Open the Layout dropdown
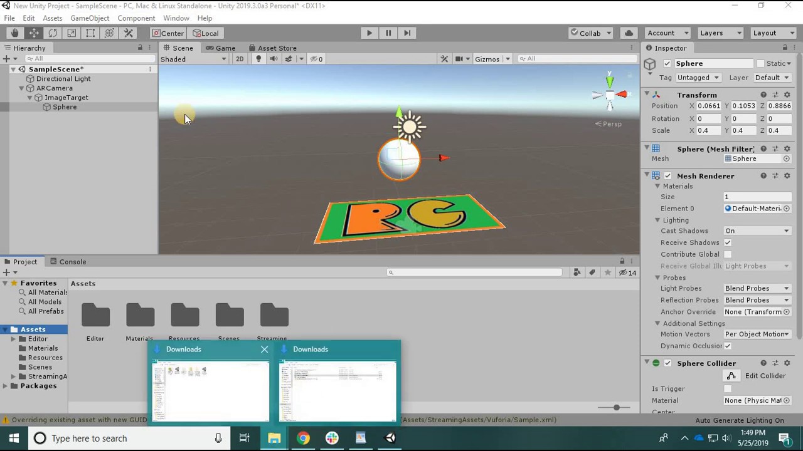The height and width of the screenshot is (451, 803). point(773,33)
